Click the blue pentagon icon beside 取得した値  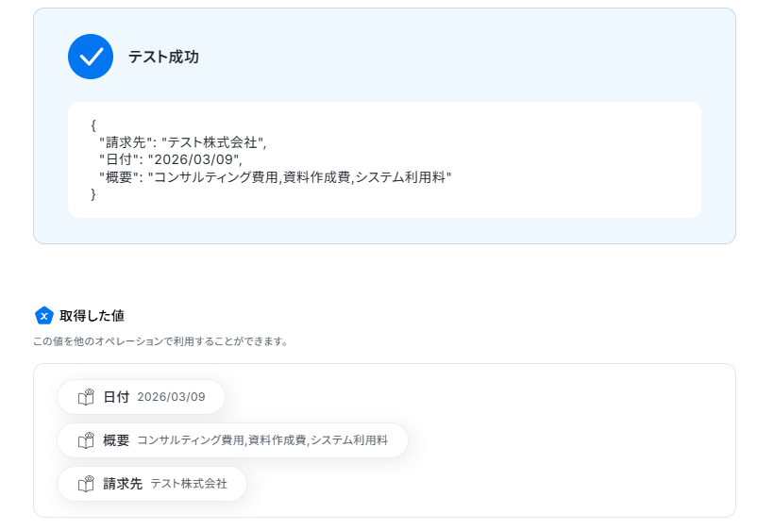point(43,316)
